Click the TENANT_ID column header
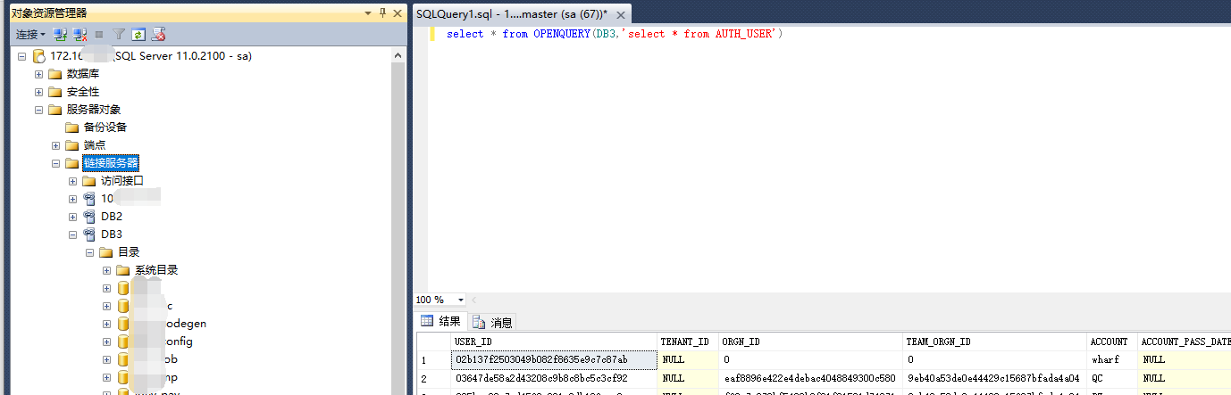The width and height of the screenshot is (1231, 395). 687,342
